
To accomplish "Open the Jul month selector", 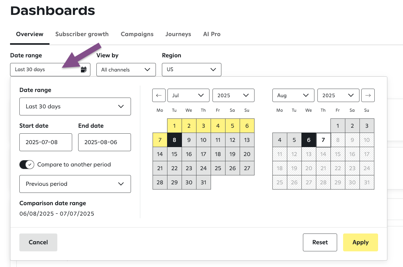I will [x=188, y=95].
